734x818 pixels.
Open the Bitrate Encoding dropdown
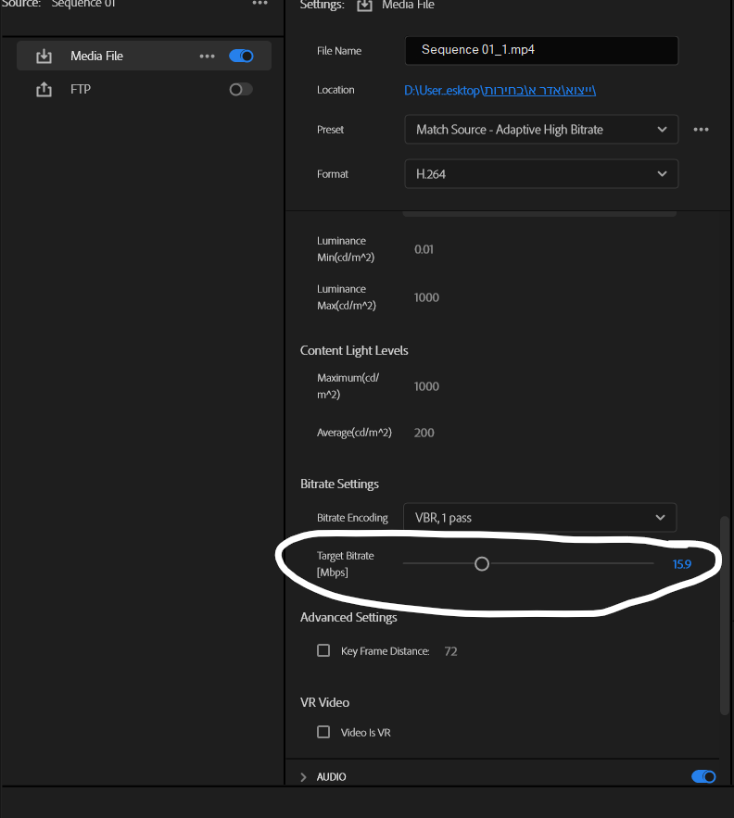[539, 518]
